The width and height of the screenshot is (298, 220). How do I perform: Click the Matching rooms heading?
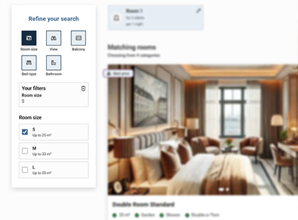(x=132, y=47)
